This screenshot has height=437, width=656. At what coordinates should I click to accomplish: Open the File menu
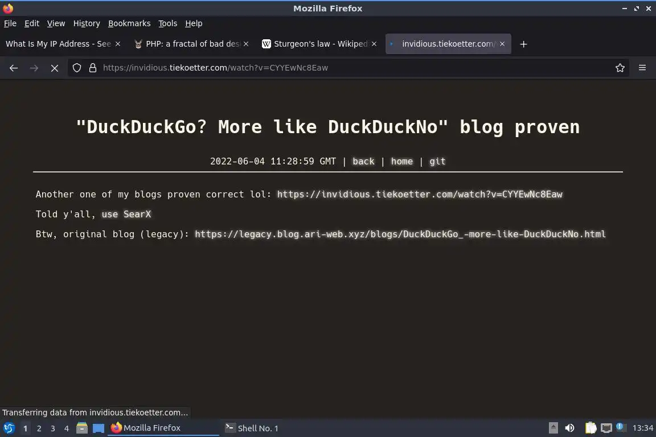click(10, 23)
